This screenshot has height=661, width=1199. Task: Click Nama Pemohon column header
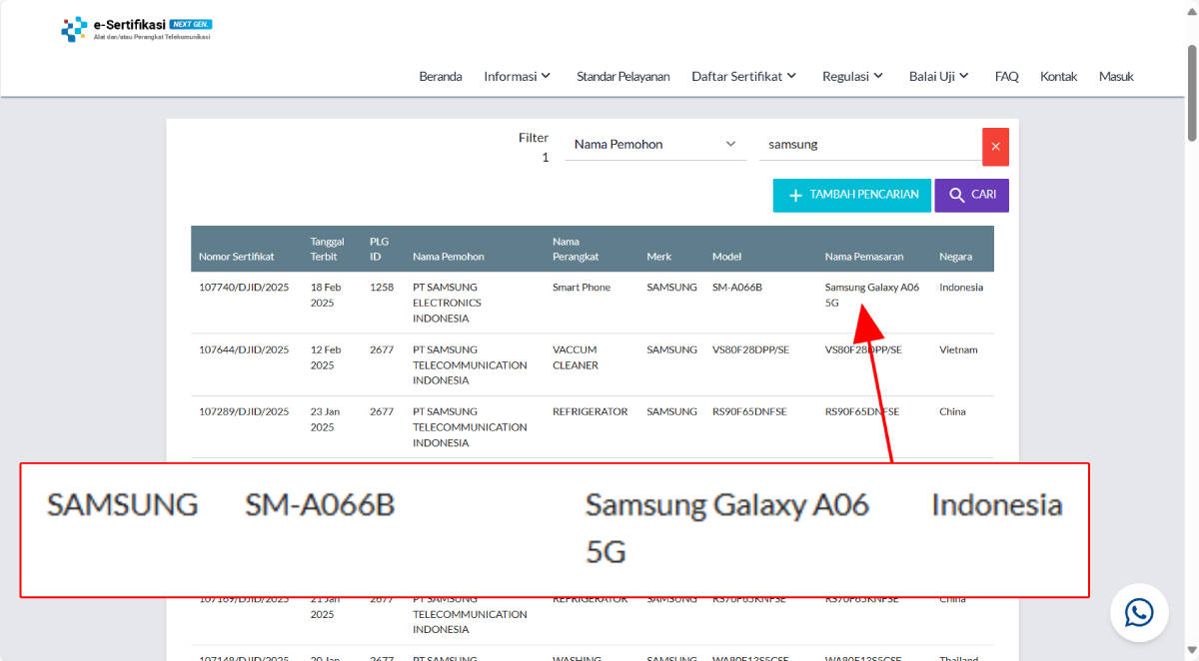(x=449, y=257)
